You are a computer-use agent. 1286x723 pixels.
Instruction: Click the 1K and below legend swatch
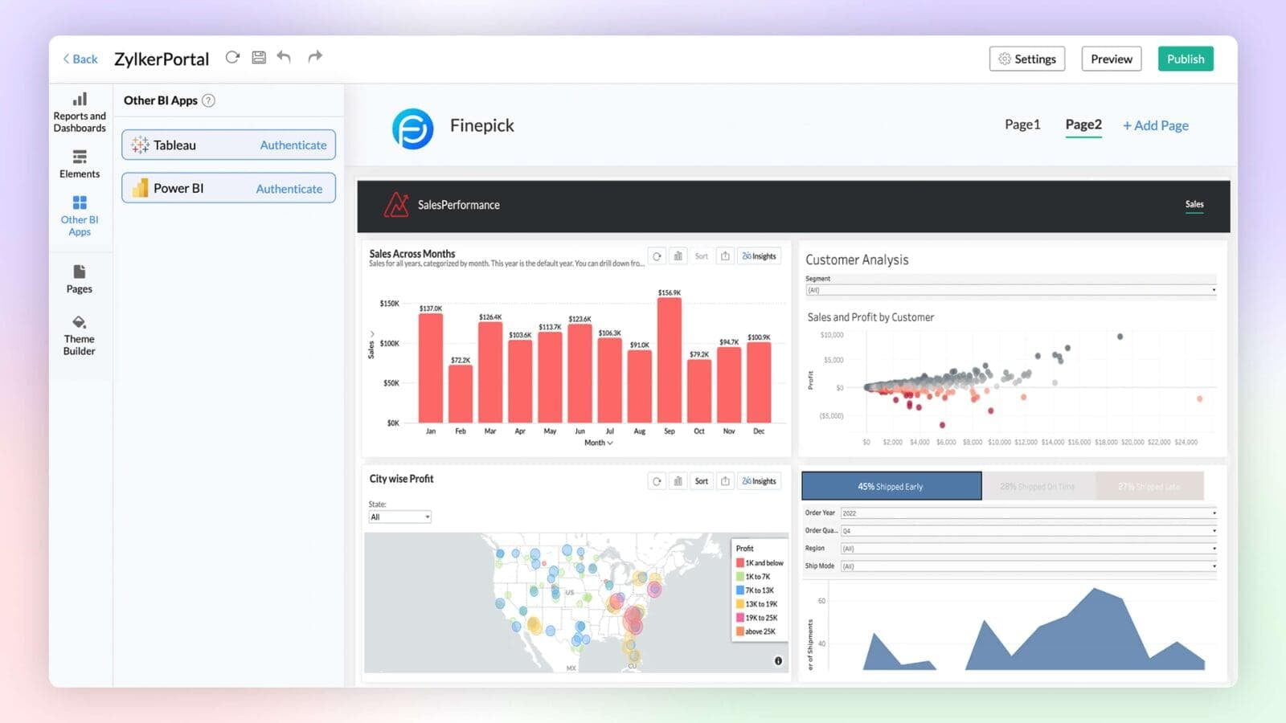coord(740,563)
